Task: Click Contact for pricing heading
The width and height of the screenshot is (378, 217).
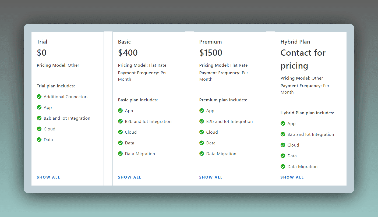Action: pyautogui.click(x=303, y=59)
